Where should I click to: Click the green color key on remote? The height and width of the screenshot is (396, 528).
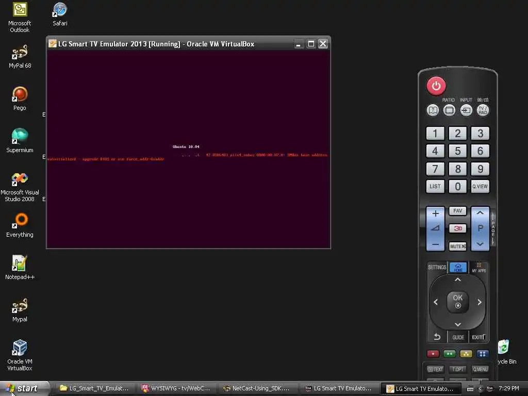[450, 354]
